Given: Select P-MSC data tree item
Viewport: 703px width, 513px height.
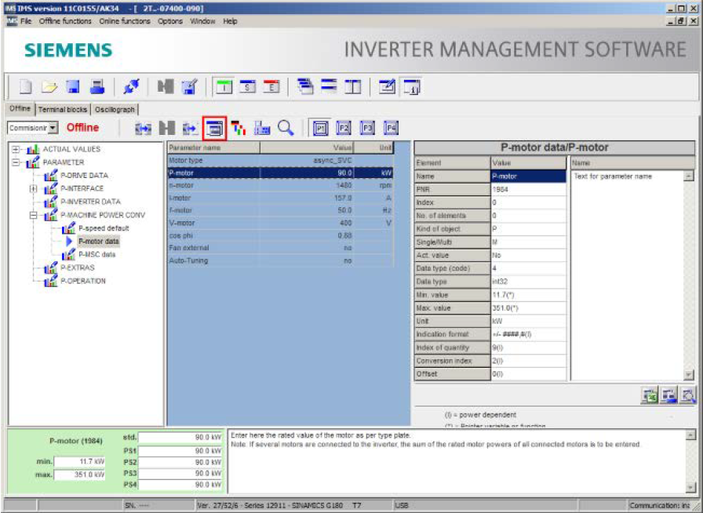Looking at the screenshot, I should [x=97, y=254].
